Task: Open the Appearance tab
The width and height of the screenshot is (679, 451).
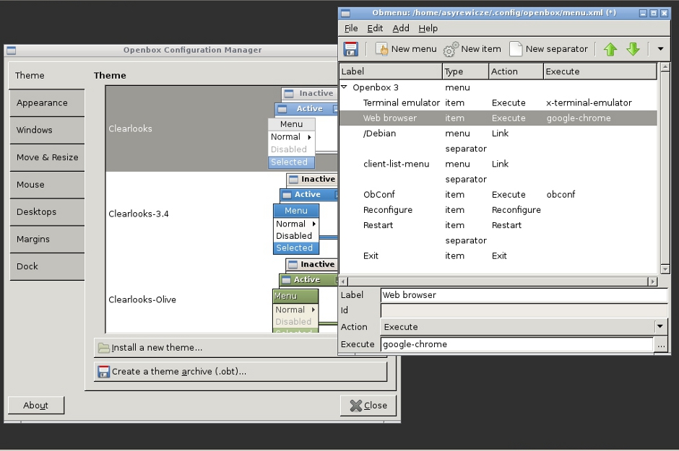Action: [47, 103]
